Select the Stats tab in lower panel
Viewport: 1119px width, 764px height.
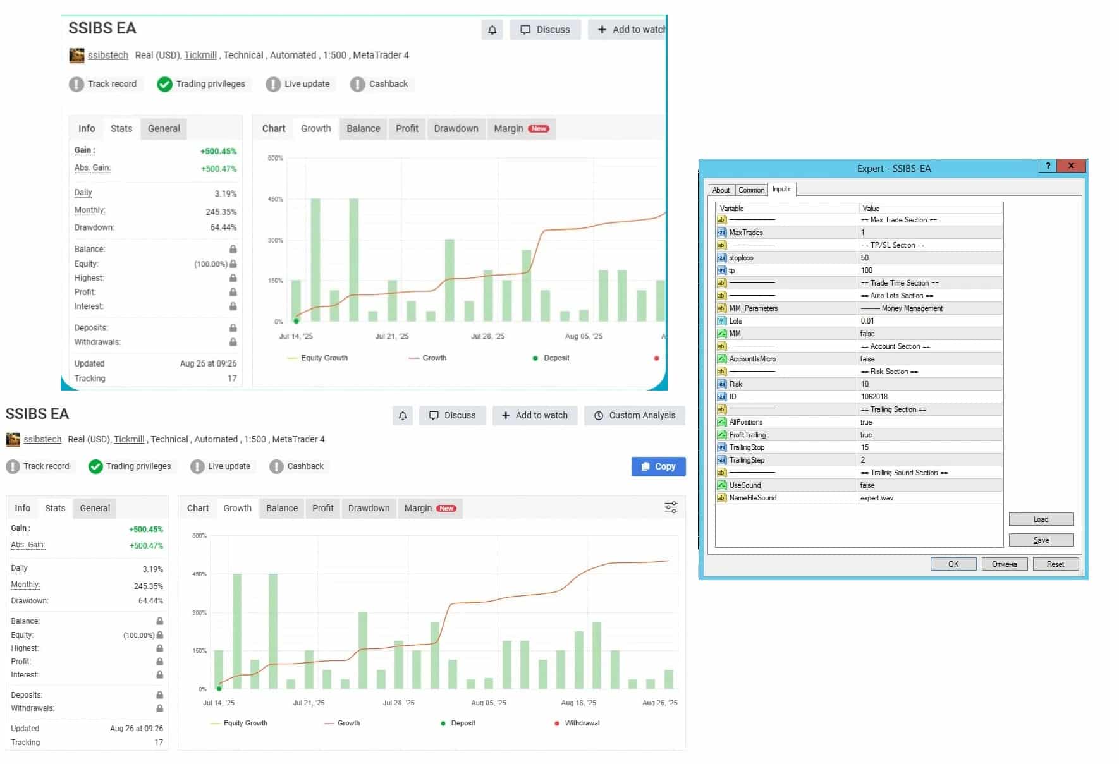point(55,508)
